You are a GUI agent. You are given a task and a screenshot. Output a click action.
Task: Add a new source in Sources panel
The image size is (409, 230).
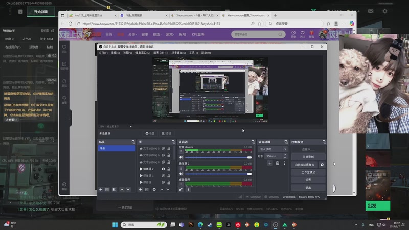pyautogui.click(x=141, y=189)
